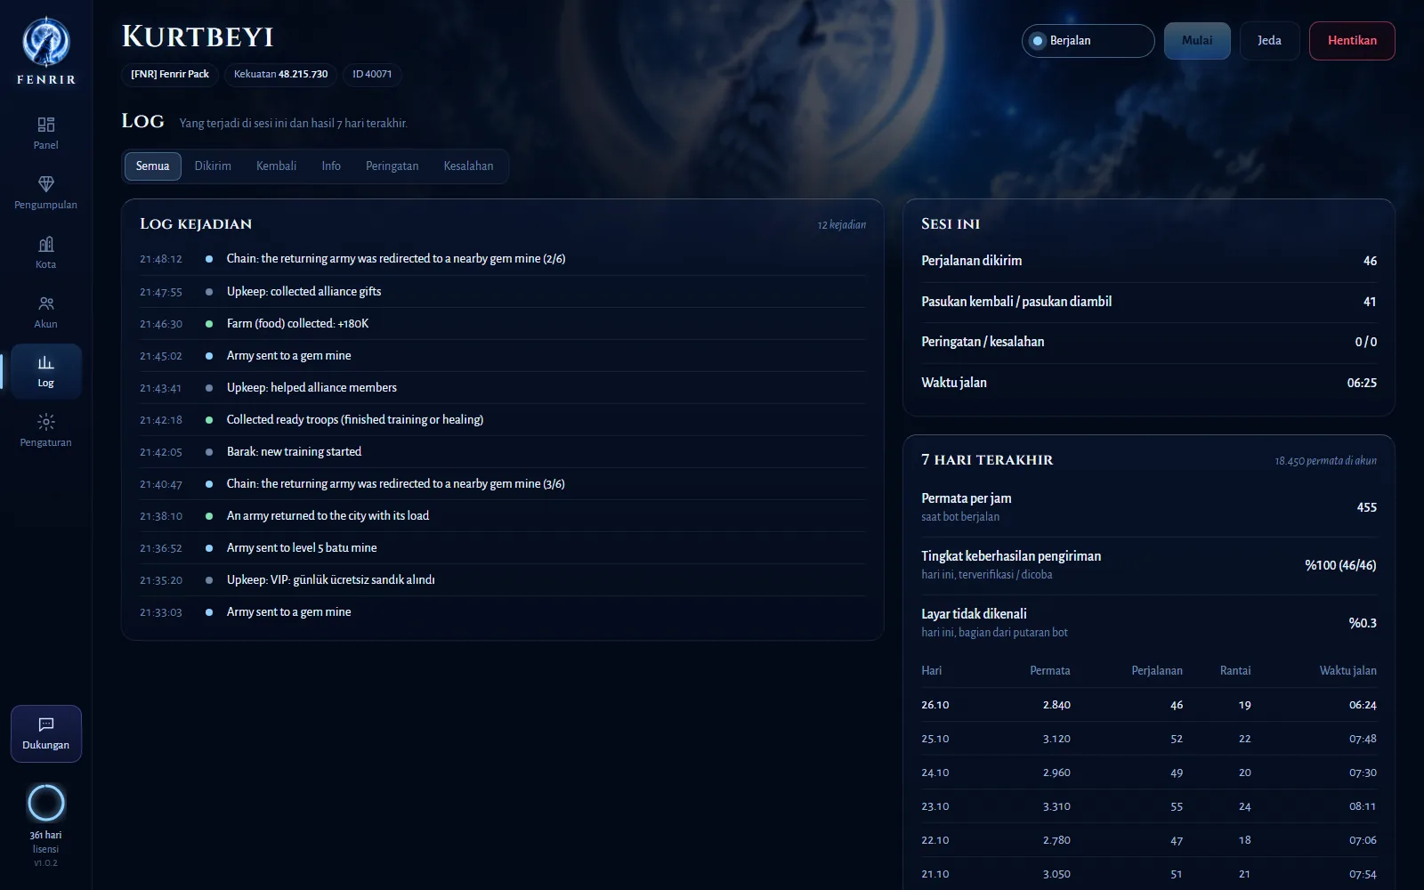Image resolution: width=1424 pixels, height=890 pixels.
Task: Select the 25.10 day row
Action: click(1148, 739)
